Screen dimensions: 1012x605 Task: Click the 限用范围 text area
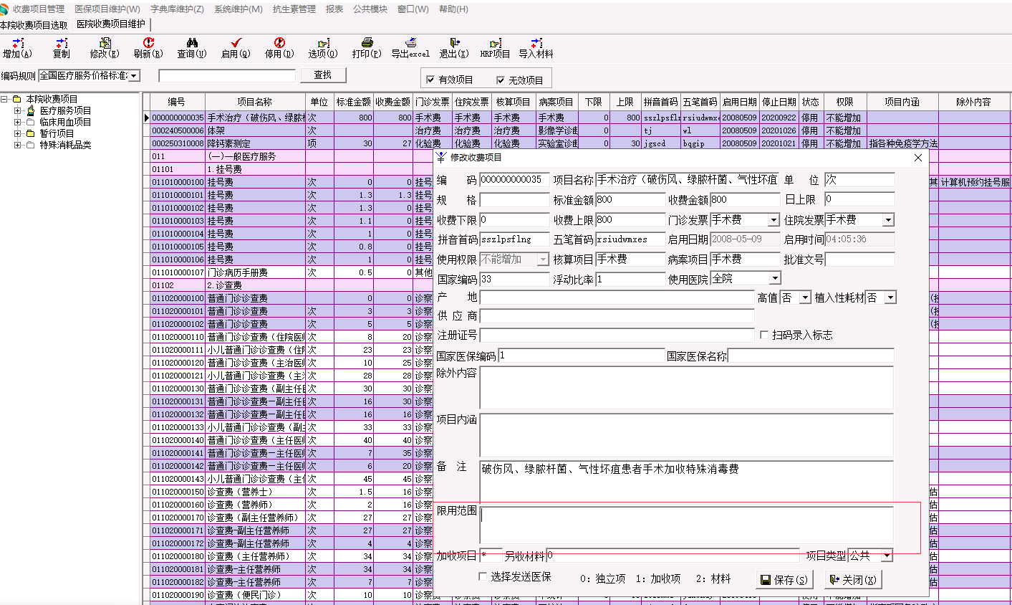pyautogui.click(x=687, y=525)
